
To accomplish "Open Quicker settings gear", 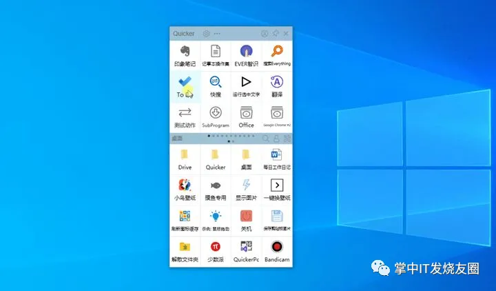I will (206, 34).
